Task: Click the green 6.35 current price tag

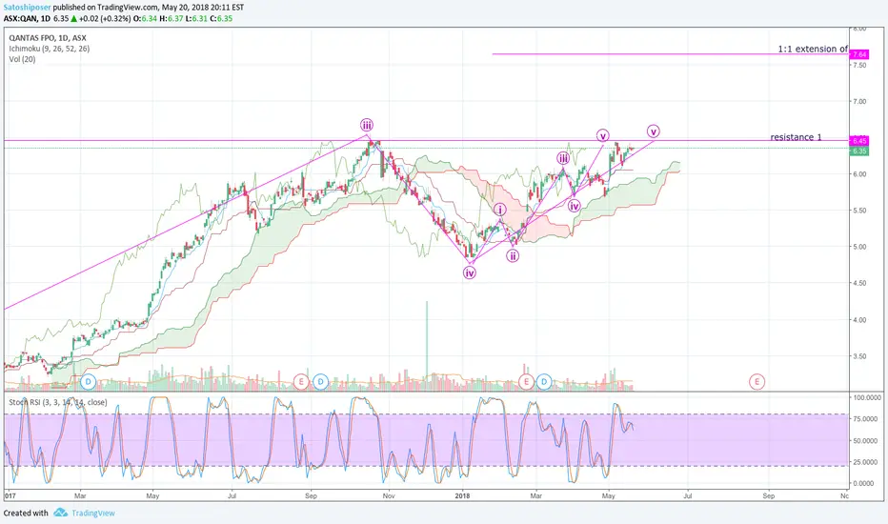Action: click(x=859, y=151)
